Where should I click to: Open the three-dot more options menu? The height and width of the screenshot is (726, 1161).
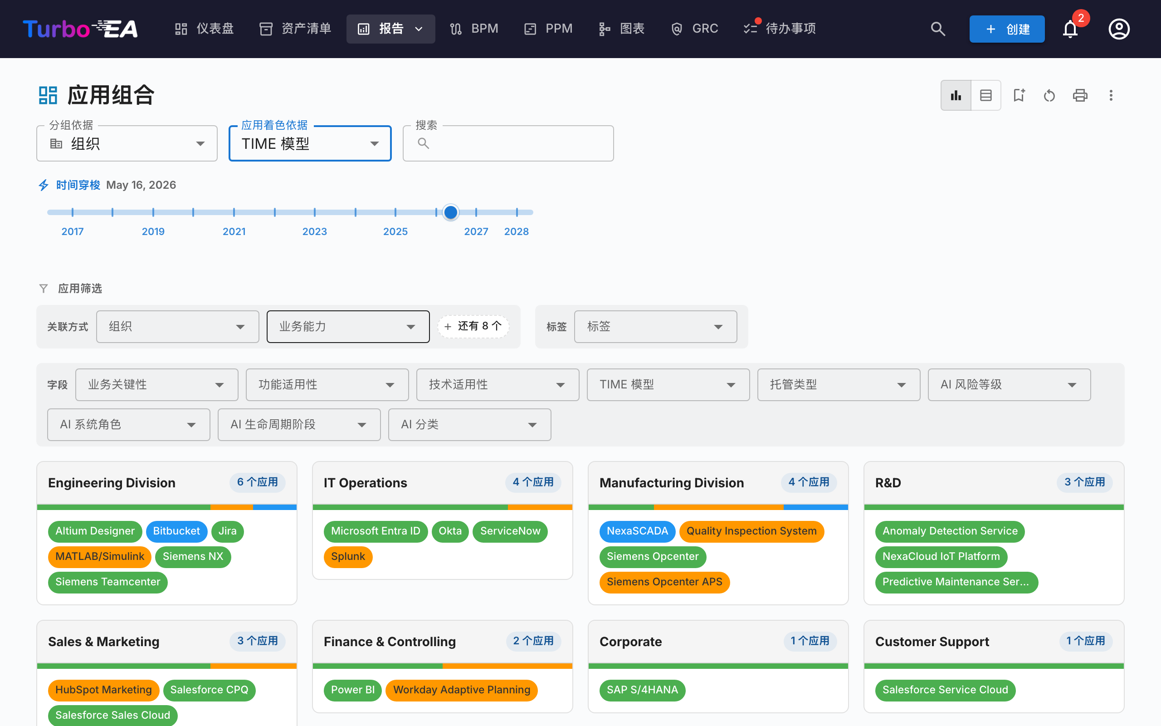(1111, 95)
